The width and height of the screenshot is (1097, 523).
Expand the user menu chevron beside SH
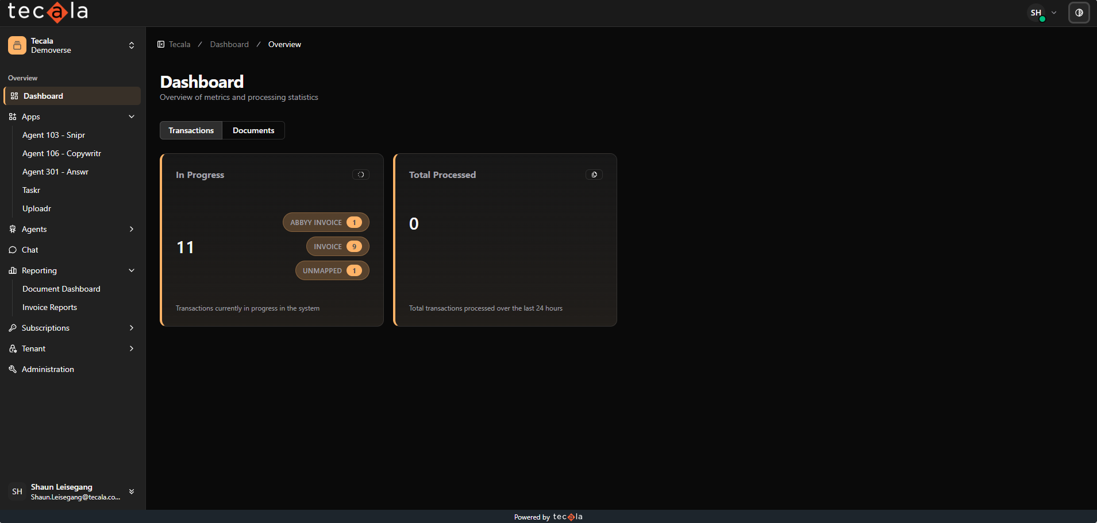(1054, 13)
